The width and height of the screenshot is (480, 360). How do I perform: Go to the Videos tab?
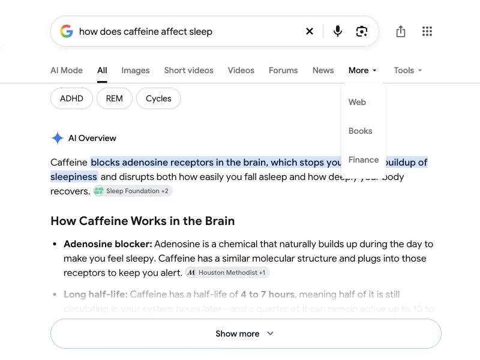[241, 70]
